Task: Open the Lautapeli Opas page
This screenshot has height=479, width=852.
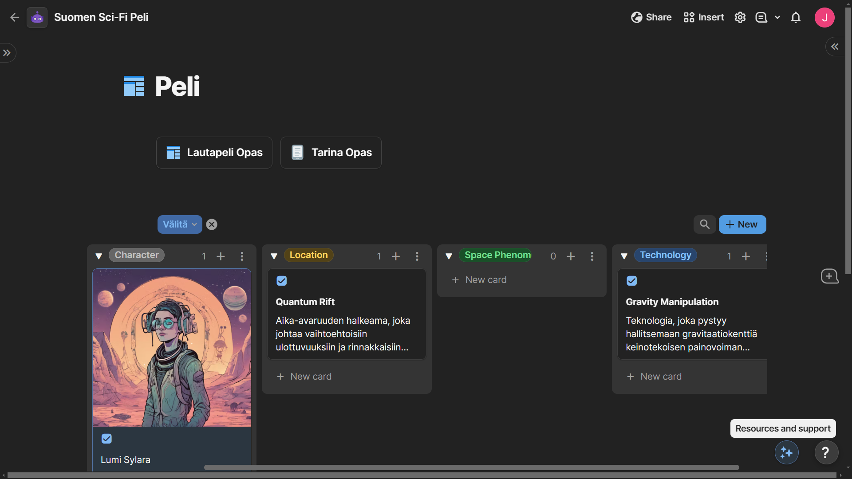Action: tap(214, 153)
